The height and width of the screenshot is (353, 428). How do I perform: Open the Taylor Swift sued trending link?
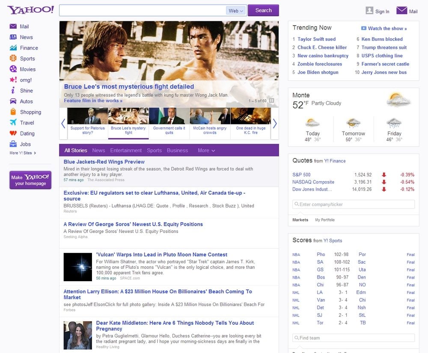[x=316, y=39]
